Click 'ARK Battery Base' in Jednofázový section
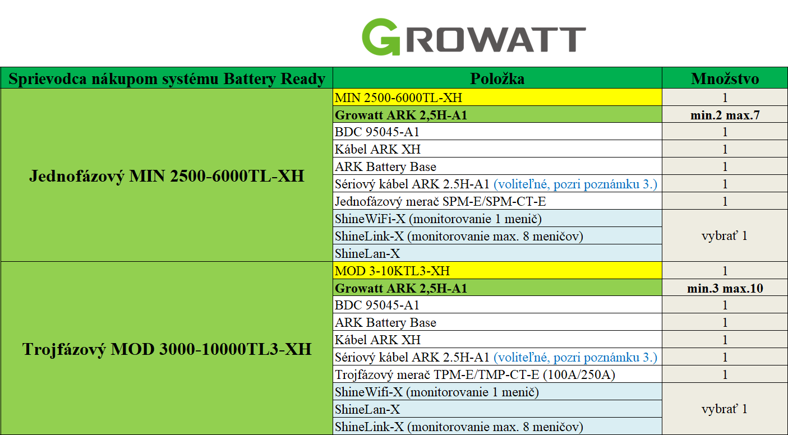This screenshot has width=788, height=435. [x=497, y=166]
